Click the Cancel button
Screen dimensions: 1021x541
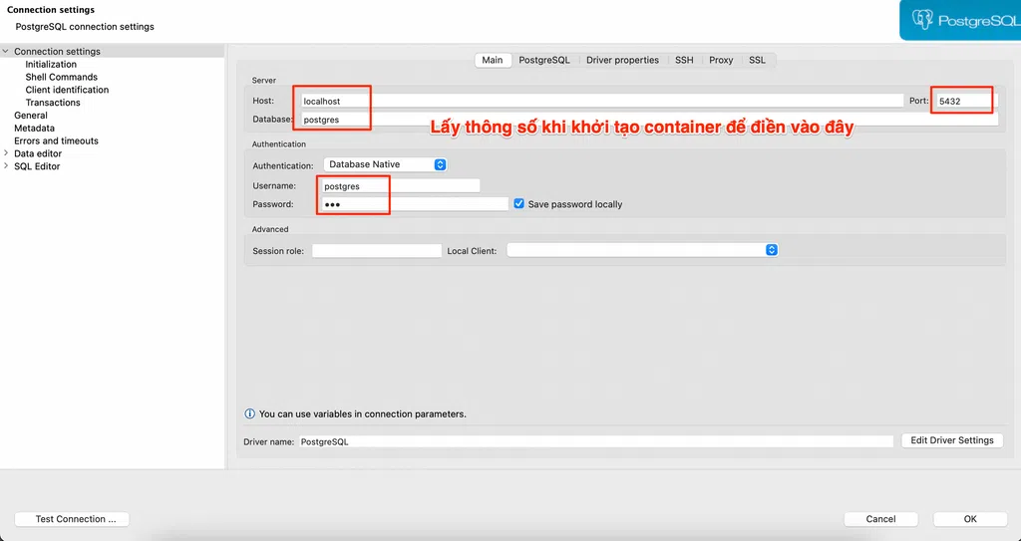pyautogui.click(x=881, y=519)
